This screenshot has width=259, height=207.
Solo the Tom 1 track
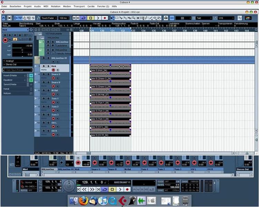click(x=48, y=98)
